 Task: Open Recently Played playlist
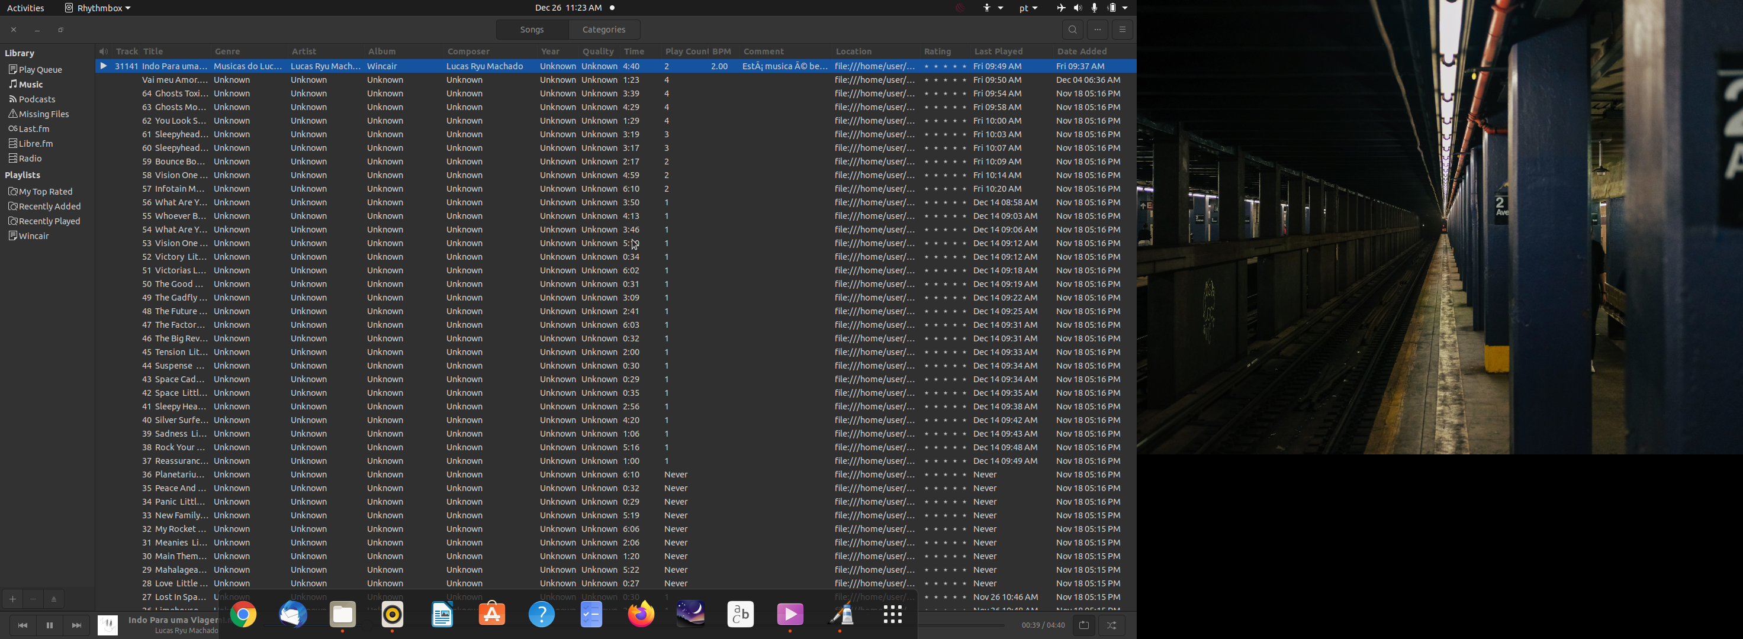coord(49,221)
